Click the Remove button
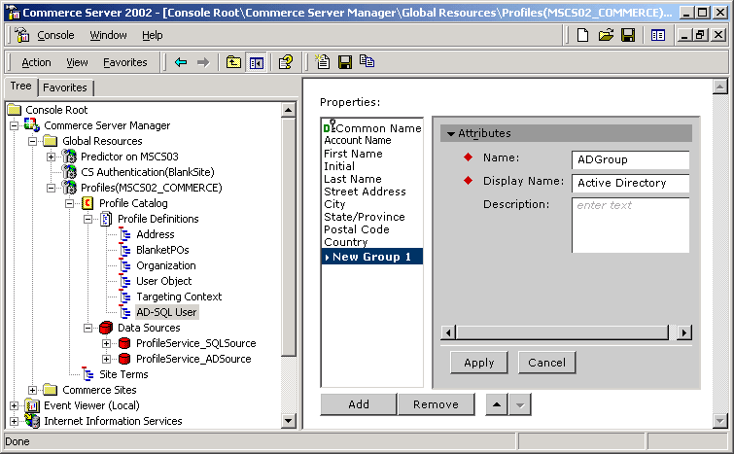This screenshot has width=734, height=454. [x=436, y=404]
